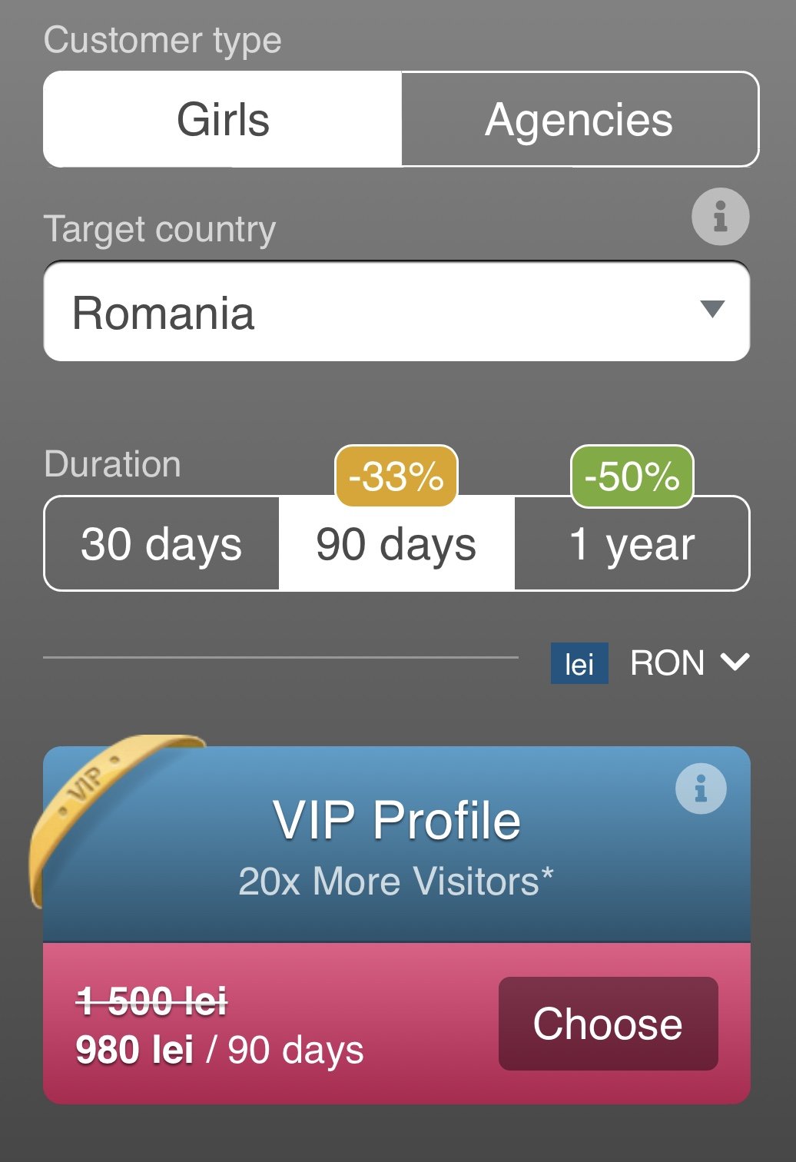
Task: Click the Romania dropdown triangle arrow
Action: [x=712, y=309]
